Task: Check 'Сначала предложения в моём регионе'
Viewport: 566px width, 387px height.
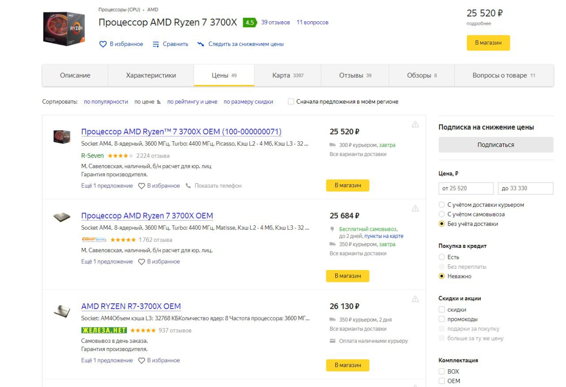Action: 291,101
